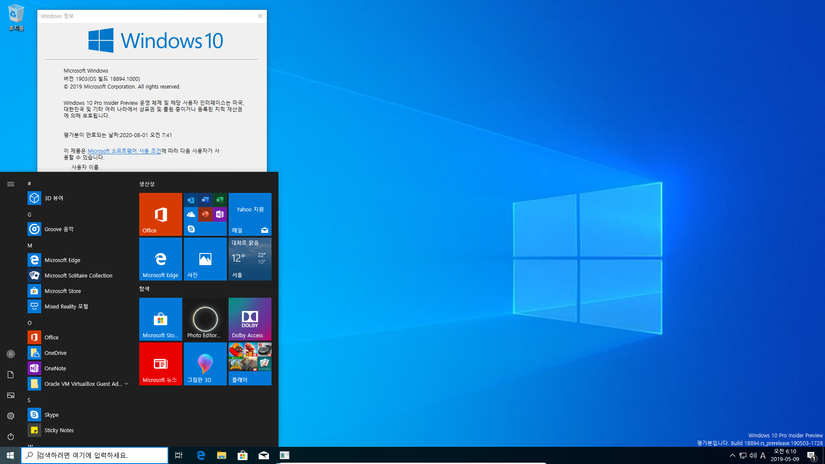The height and width of the screenshot is (464, 825).
Task: Open Microsoft News tile in Start menu
Action: pyautogui.click(x=160, y=364)
